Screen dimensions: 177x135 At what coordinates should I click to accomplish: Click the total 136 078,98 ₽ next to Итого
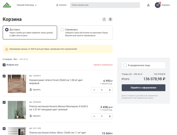[154, 79]
